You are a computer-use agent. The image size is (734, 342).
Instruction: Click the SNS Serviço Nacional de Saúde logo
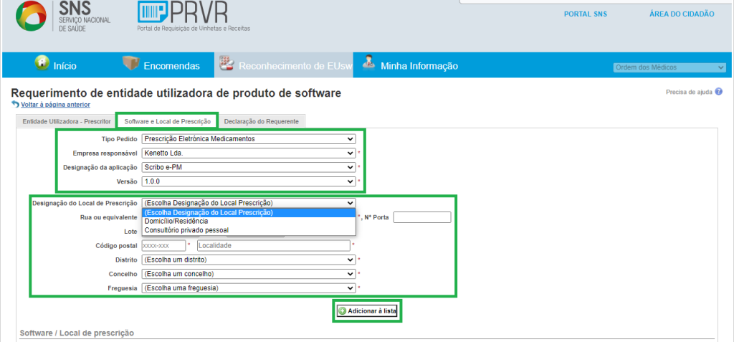coord(63,17)
